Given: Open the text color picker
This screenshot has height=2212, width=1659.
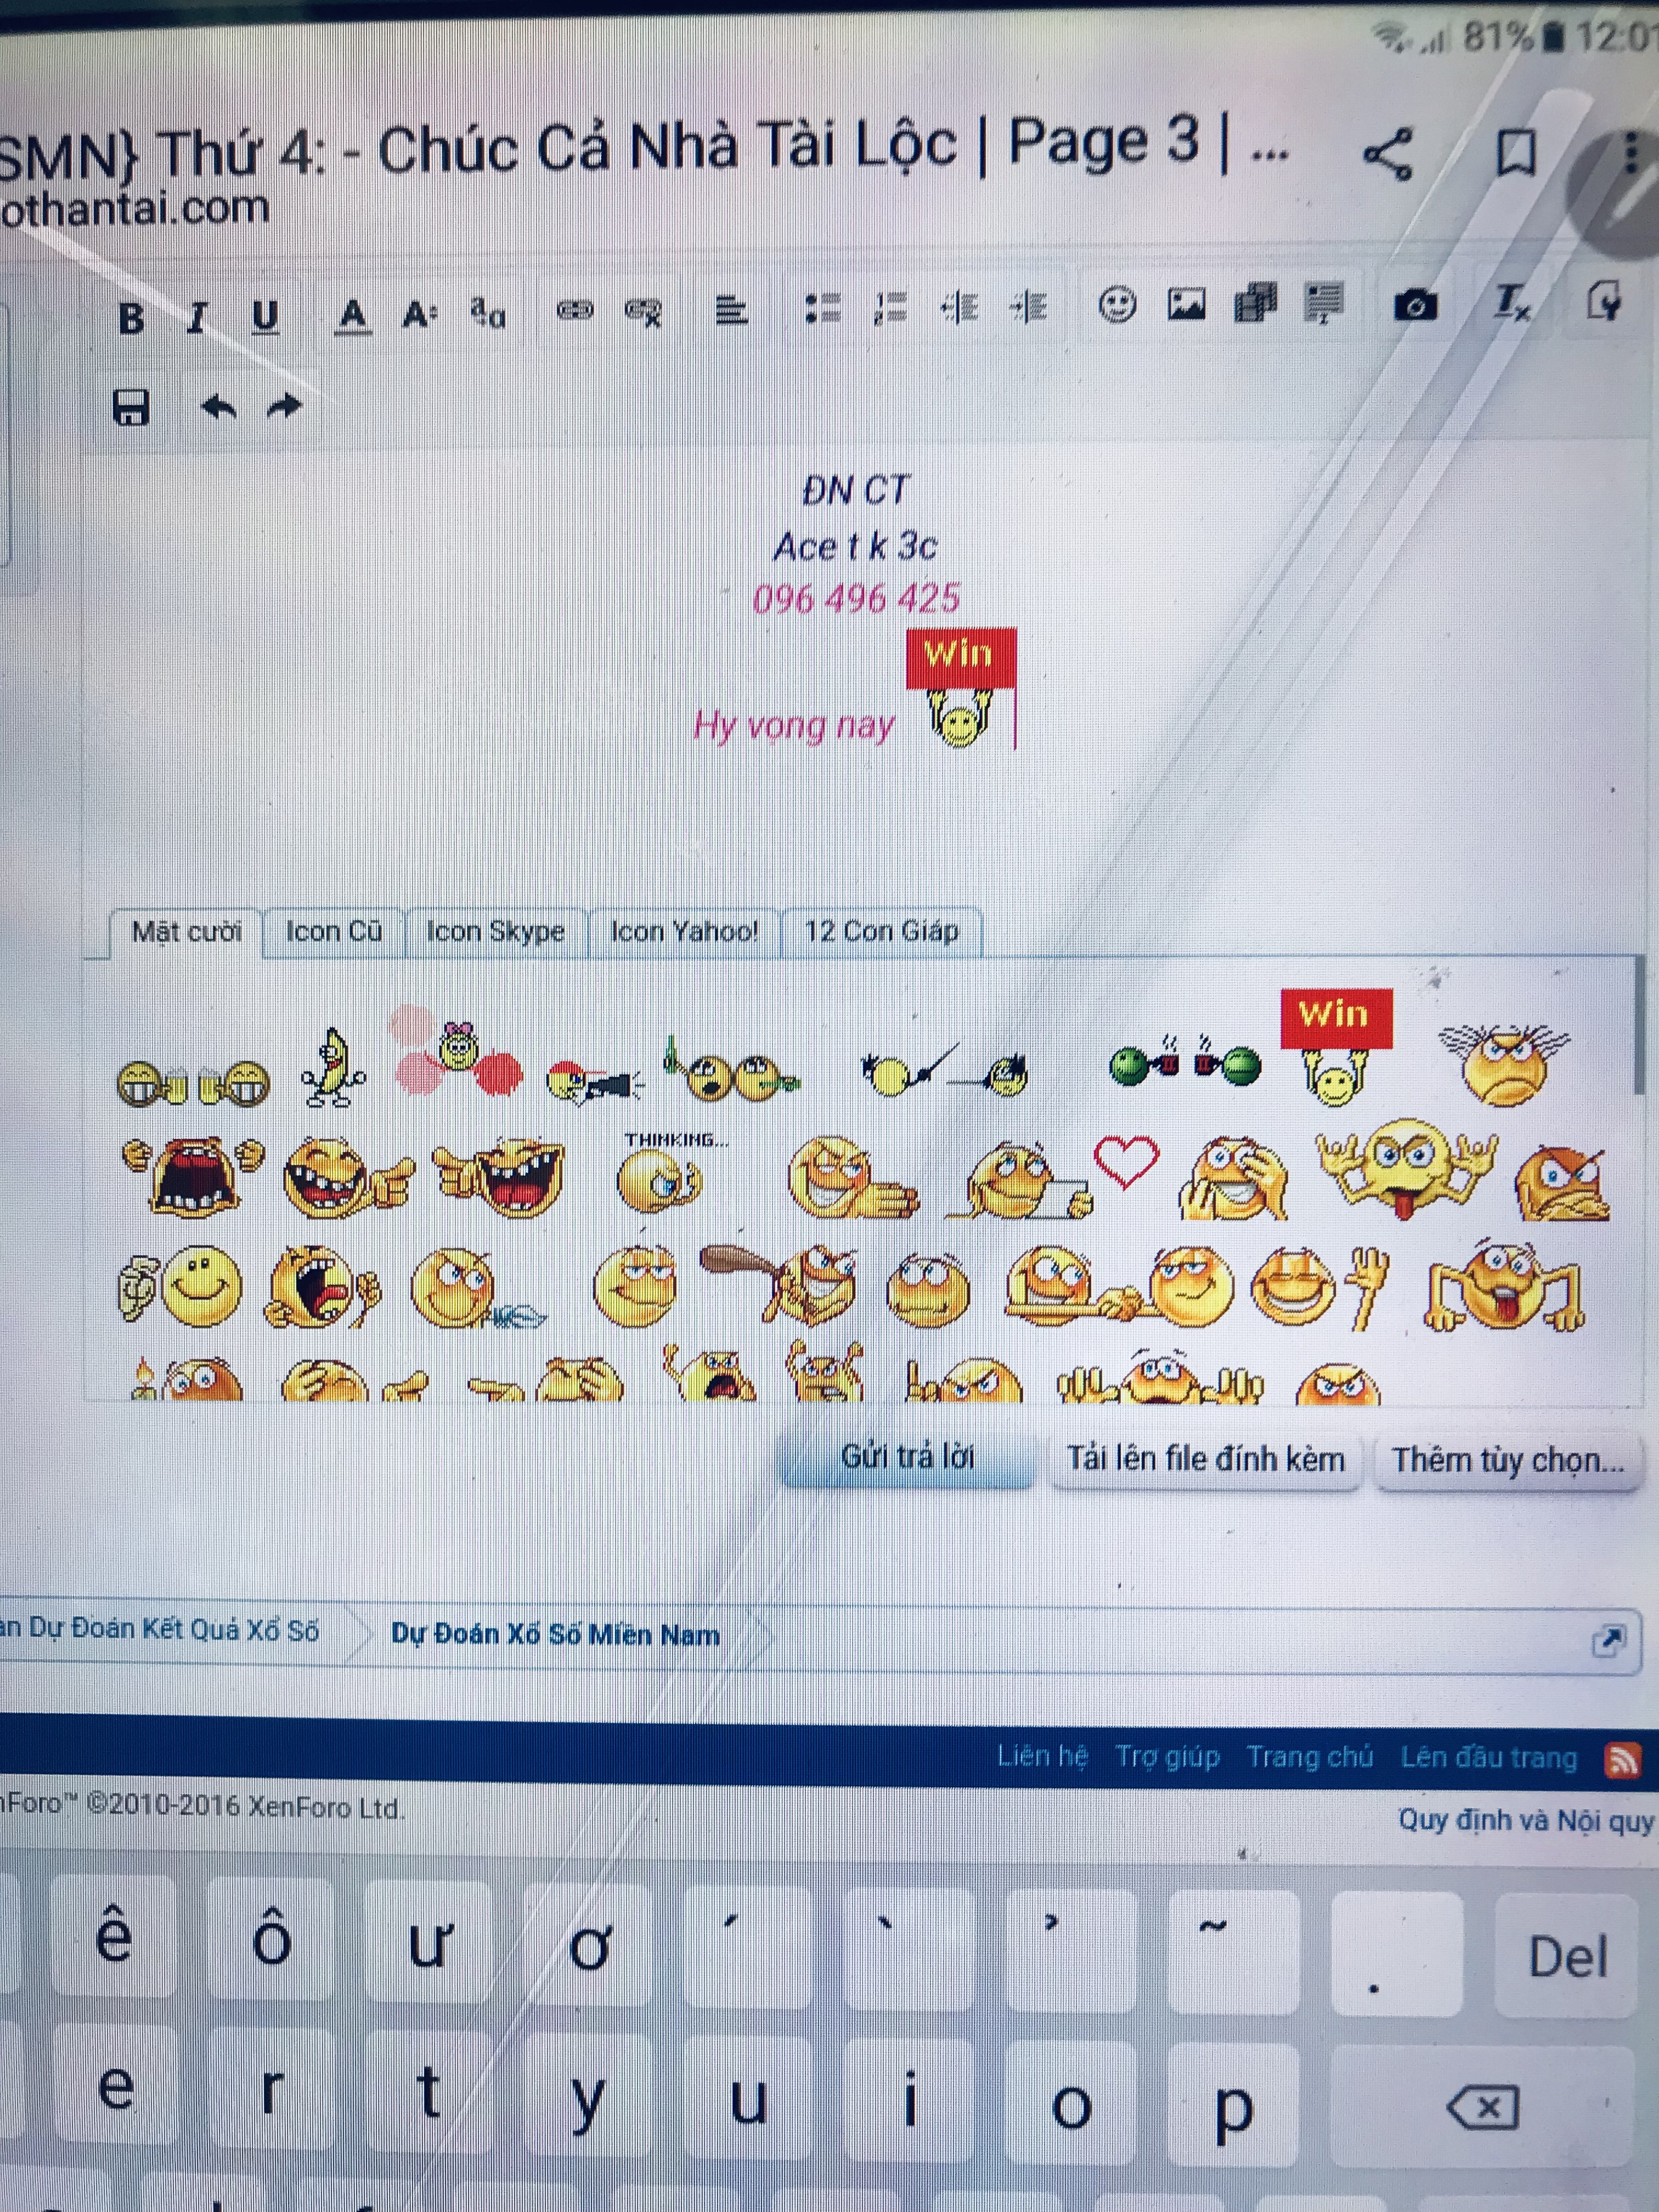Looking at the screenshot, I should click(352, 316).
